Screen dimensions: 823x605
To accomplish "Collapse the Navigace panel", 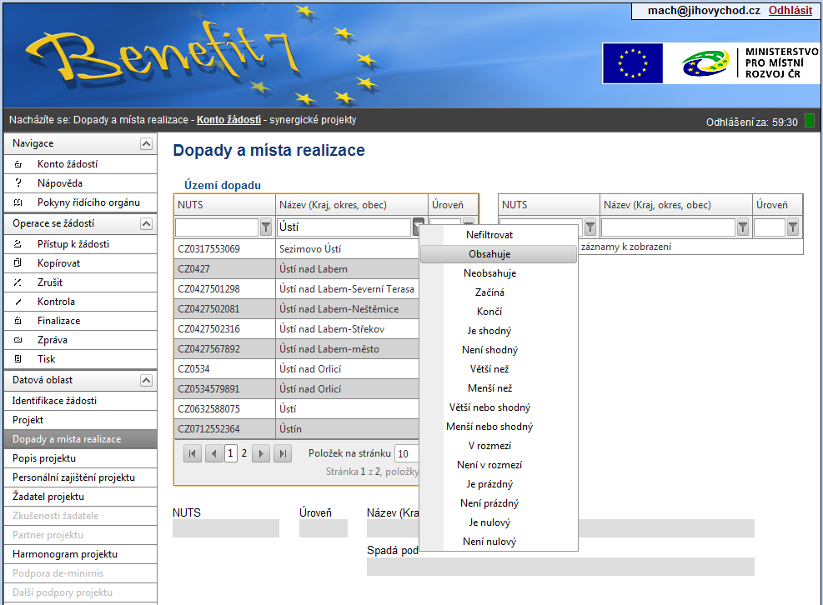I will [147, 144].
